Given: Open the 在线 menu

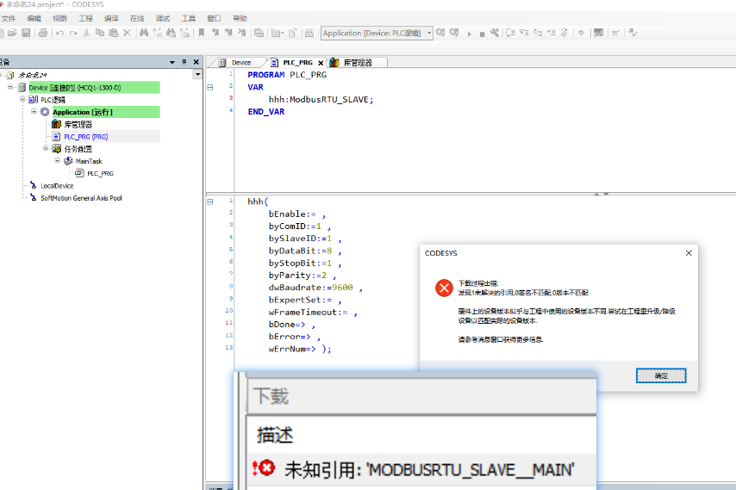Looking at the screenshot, I should (x=137, y=17).
